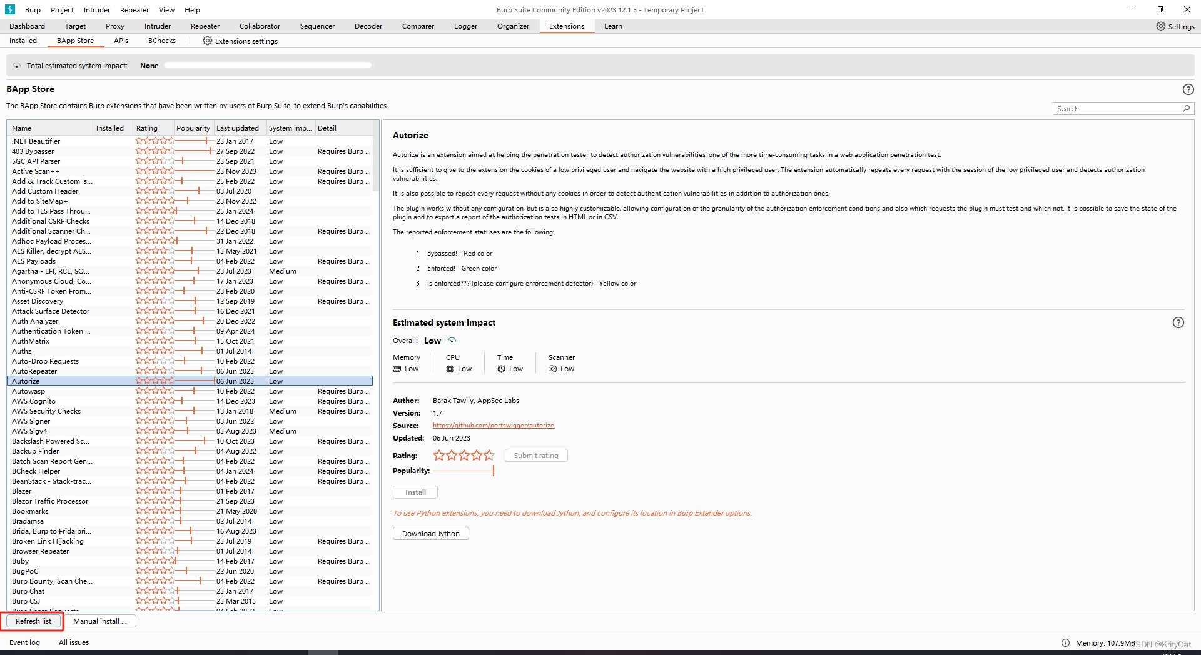Click the Time impact icon
Screen dimensions: 1201x655
[501, 369]
